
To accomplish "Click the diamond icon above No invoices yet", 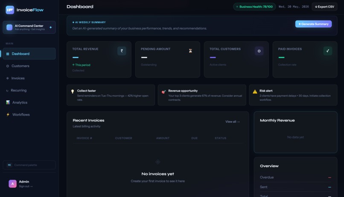I will coord(158,162).
